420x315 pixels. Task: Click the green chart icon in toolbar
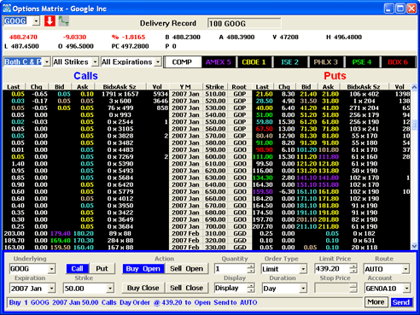pyautogui.click(x=64, y=21)
